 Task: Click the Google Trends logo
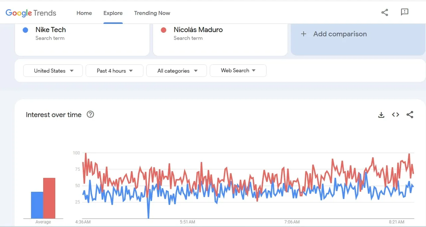(x=31, y=13)
